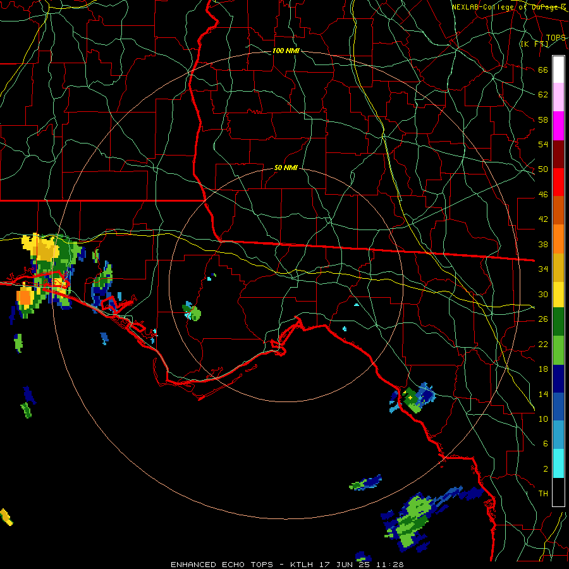Click the yellow swatch near 30 kft

click(558, 294)
